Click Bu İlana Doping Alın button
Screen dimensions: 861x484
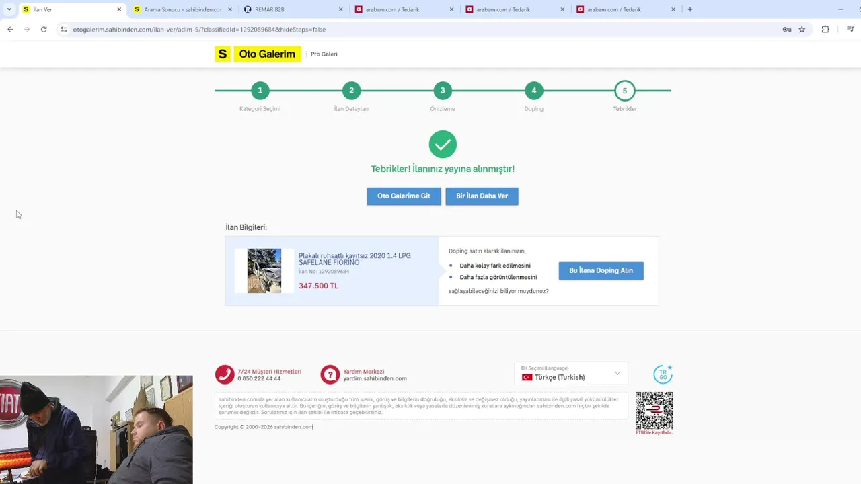tap(601, 271)
